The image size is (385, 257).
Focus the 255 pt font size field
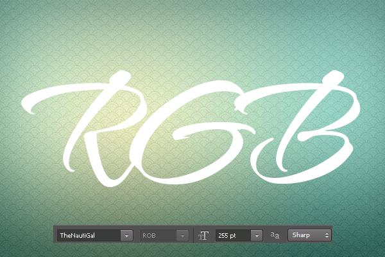coord(233,236)
